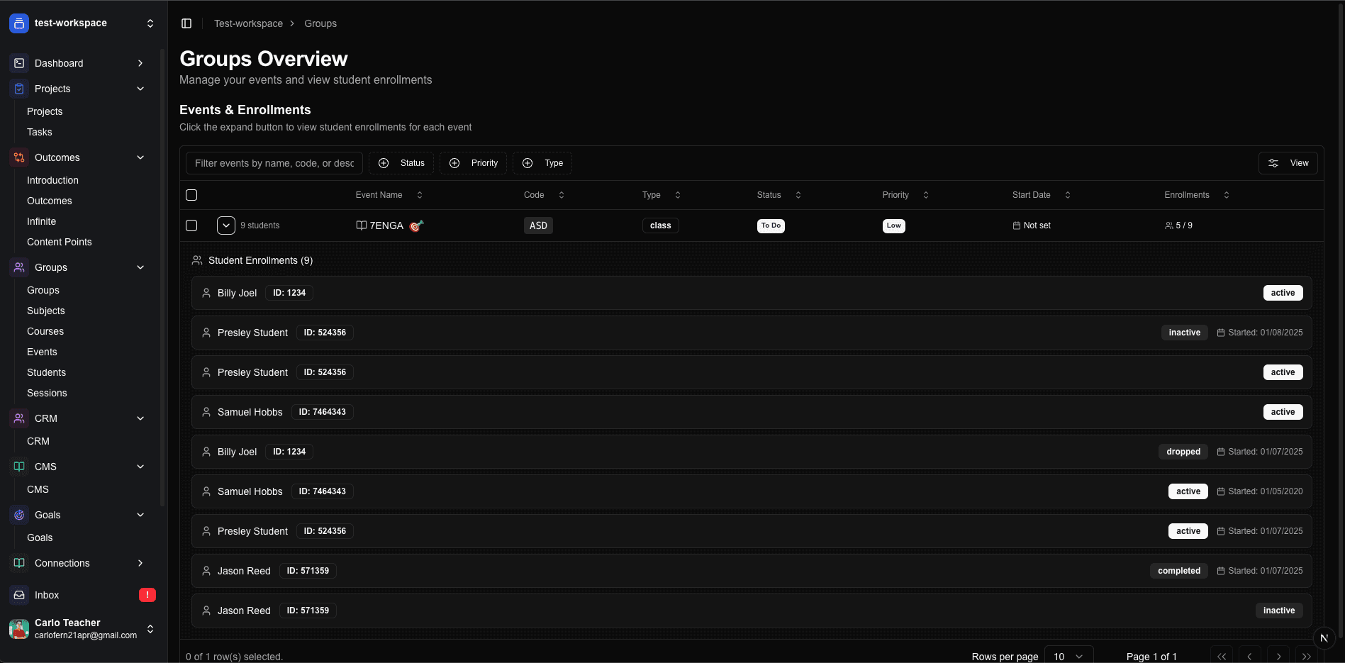Screen dimensions: 1345x663
Task: Click the Outcomes sidebar icon
Action: pos(19,157)
